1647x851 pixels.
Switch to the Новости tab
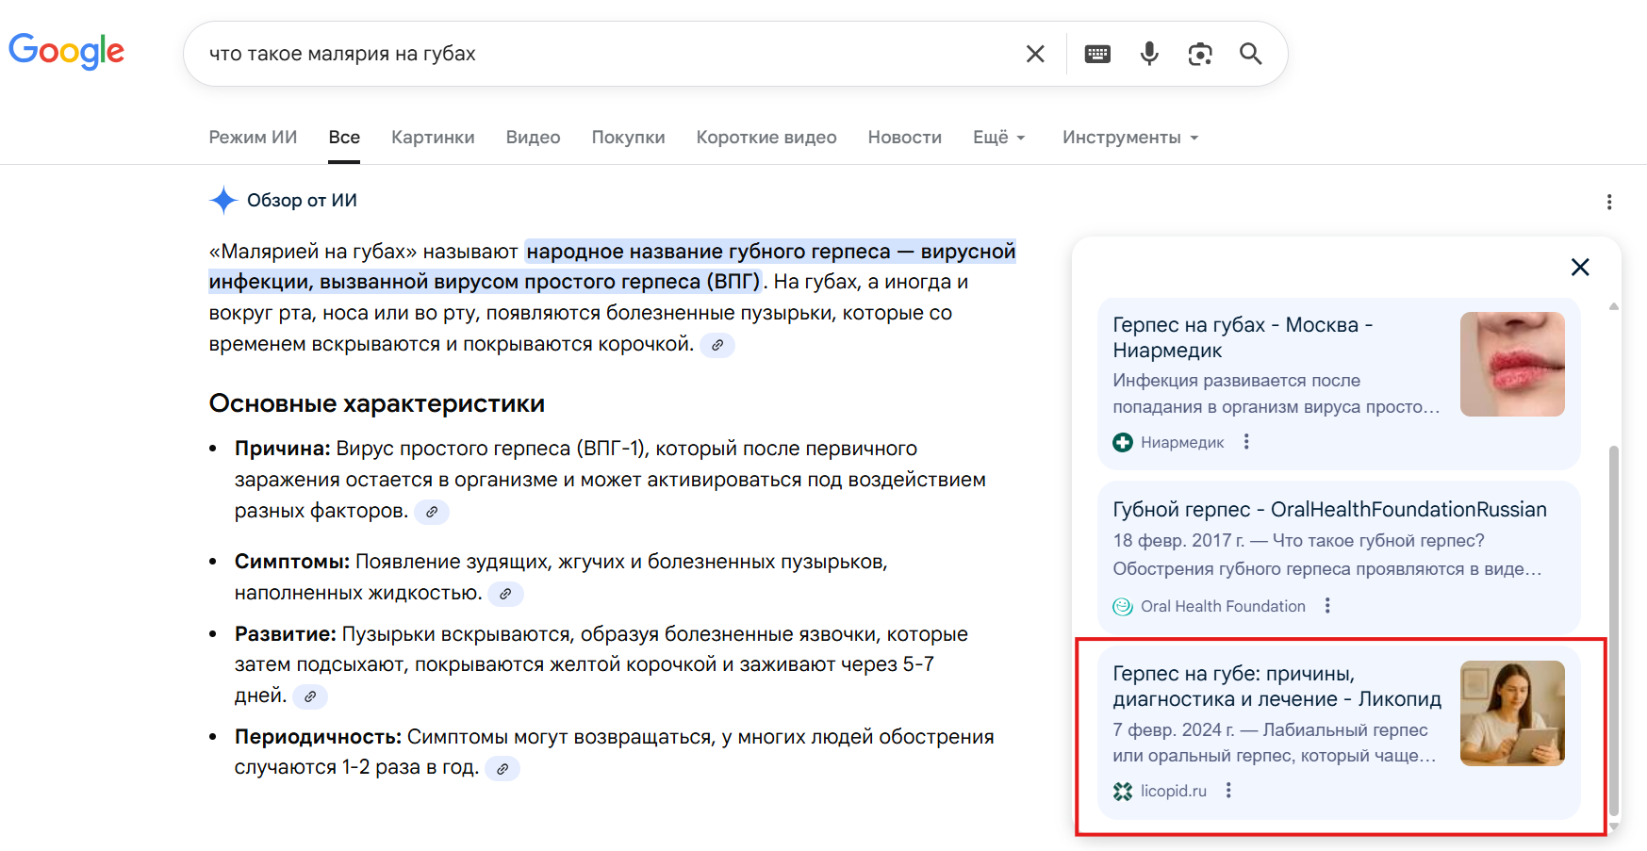(904, 138)
